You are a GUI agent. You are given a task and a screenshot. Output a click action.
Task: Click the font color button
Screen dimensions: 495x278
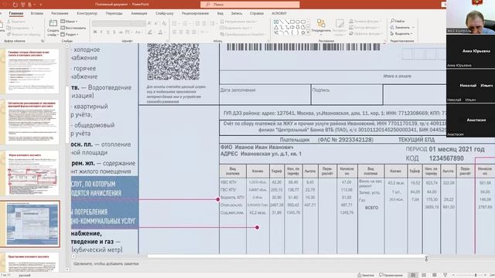click(161, 32)
